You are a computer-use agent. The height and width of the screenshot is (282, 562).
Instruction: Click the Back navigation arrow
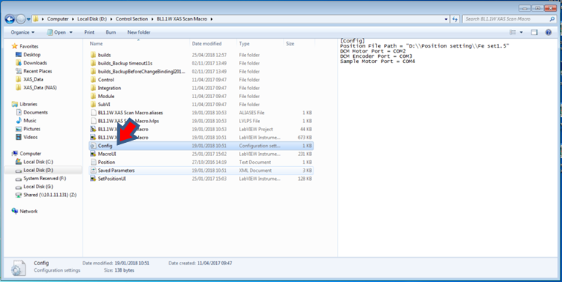(x=10, y=19)
